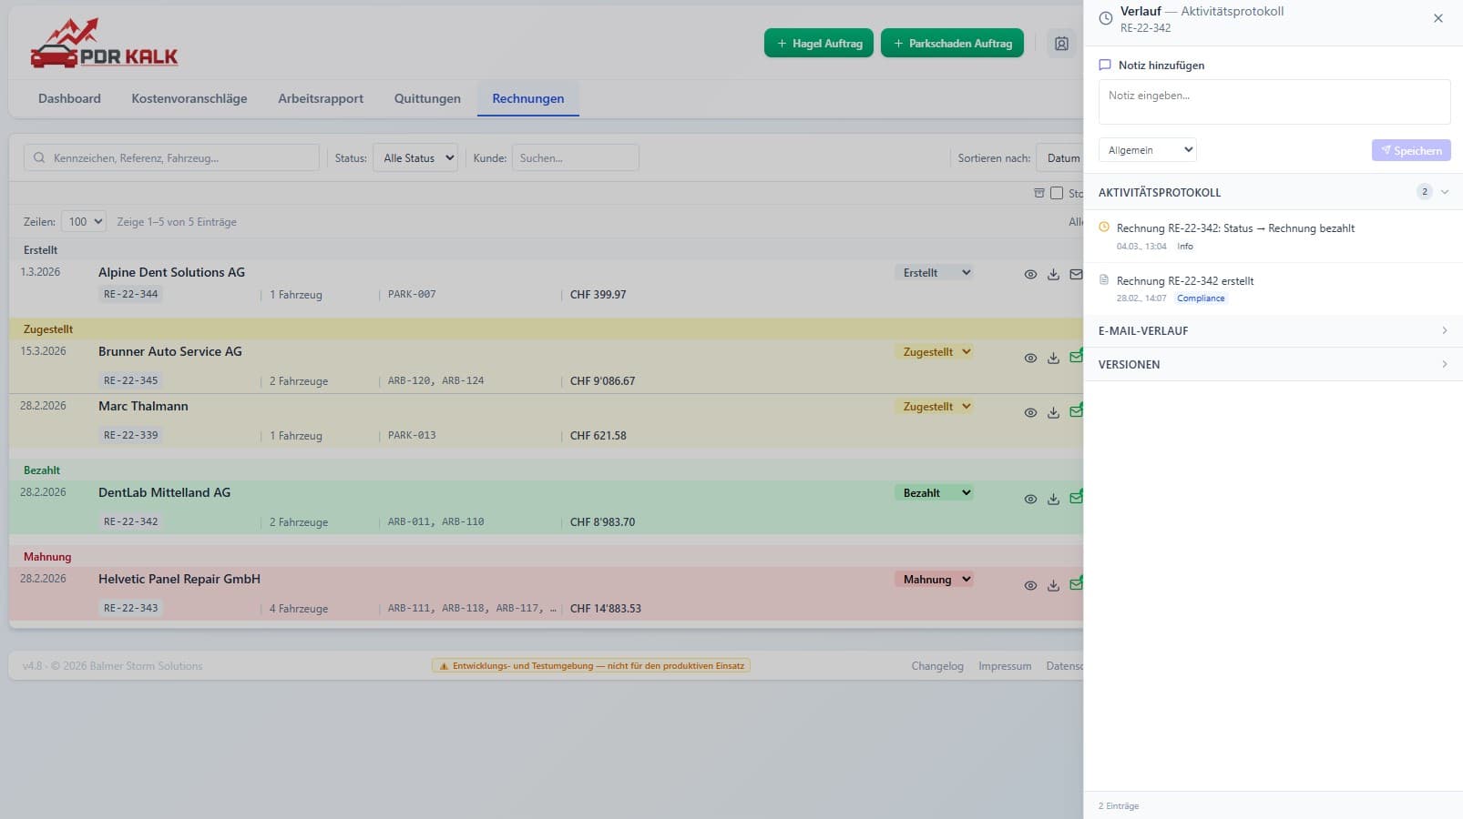
Task: Click the mail icon for Alpine Dent Solutions
Action: tap(1075, 275)
